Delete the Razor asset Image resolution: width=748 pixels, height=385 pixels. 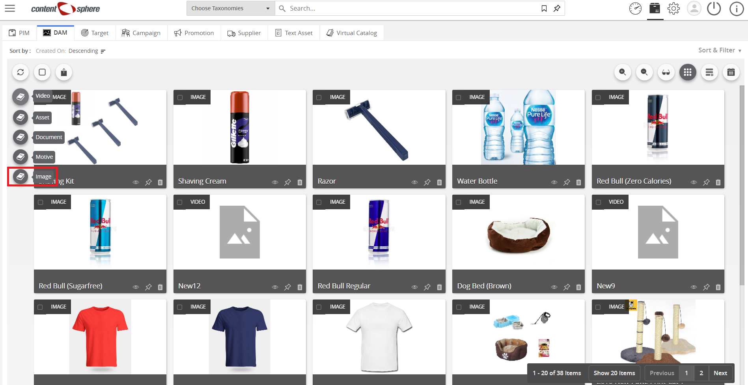(439, 182)
